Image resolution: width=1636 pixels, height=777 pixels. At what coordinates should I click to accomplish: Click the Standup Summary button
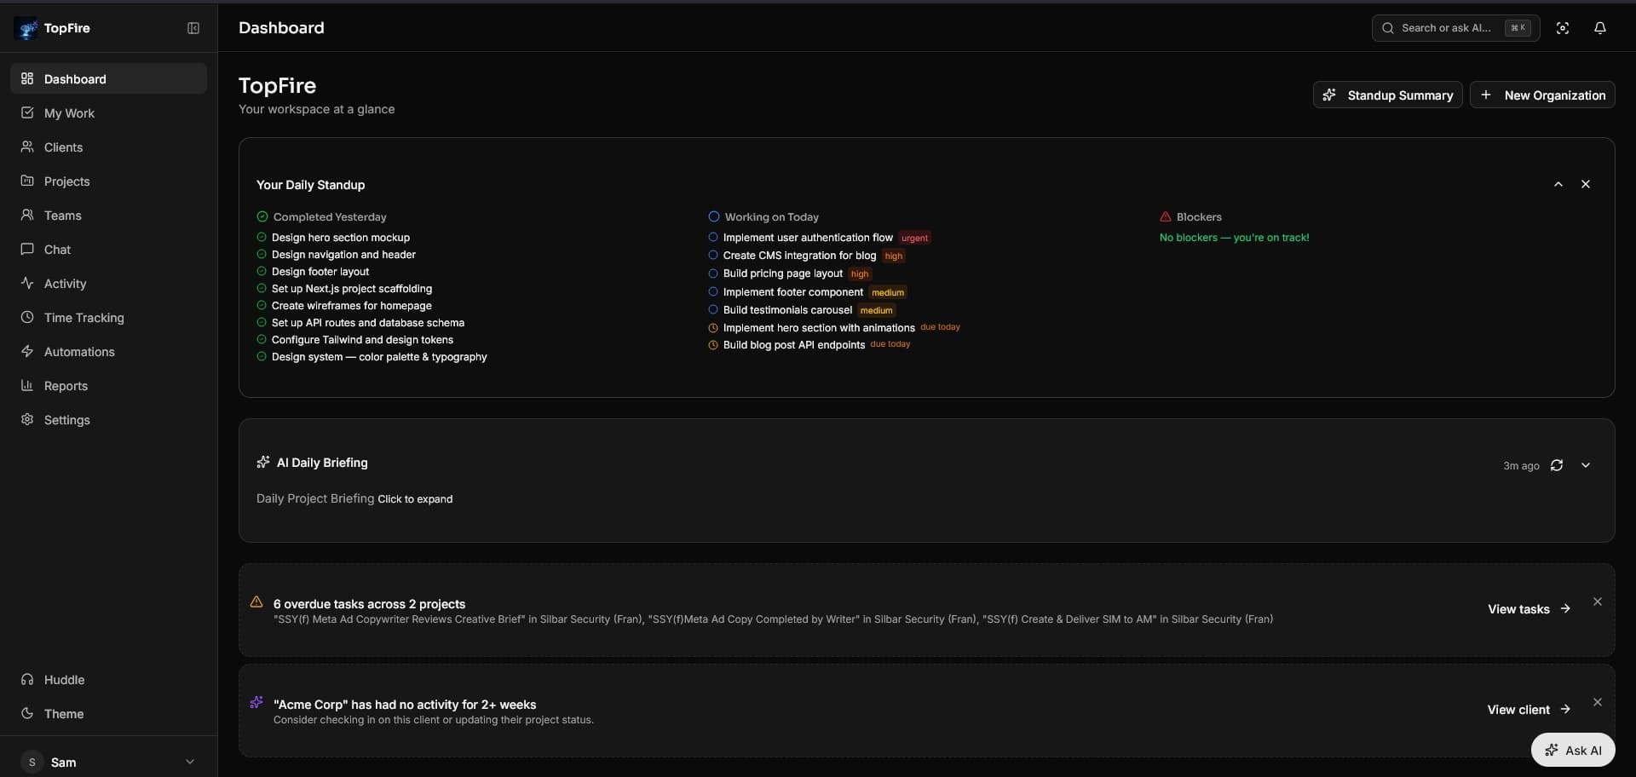[1387, 95]
